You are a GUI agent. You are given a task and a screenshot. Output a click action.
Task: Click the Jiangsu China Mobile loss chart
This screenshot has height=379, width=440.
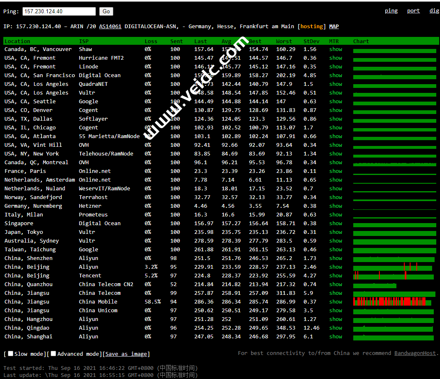tap(392, 301)
